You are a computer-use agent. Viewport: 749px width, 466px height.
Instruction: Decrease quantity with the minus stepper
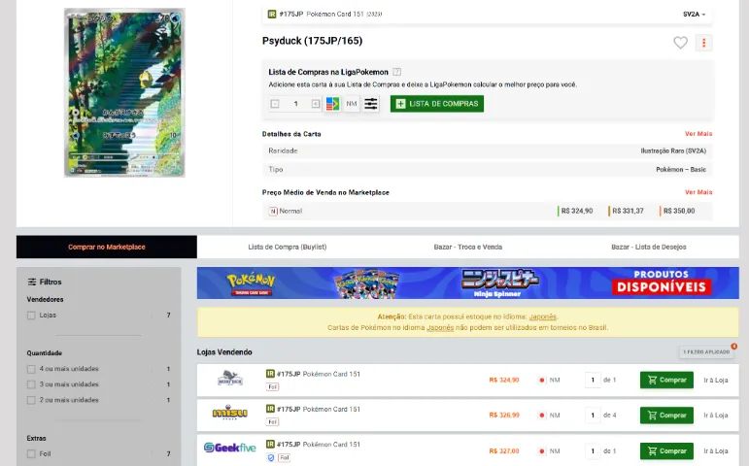(x=275, y=104)
